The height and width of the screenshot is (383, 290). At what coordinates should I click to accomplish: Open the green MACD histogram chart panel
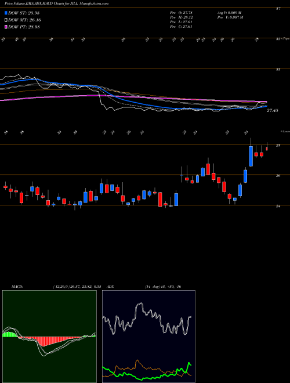[x=49, y=337]
